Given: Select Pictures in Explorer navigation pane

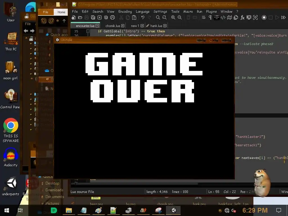Looking at the screenshot, I should pos(52,203).
